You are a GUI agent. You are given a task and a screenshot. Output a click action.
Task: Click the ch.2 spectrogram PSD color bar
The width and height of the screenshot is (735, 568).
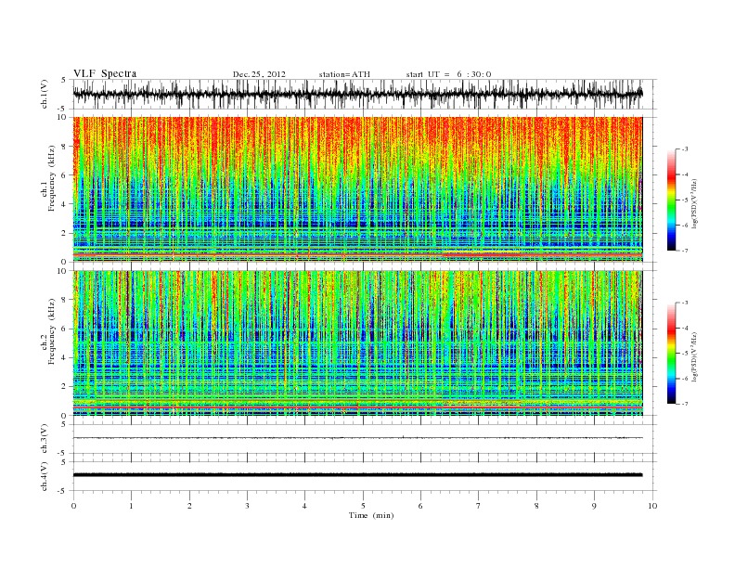(671, 354)
